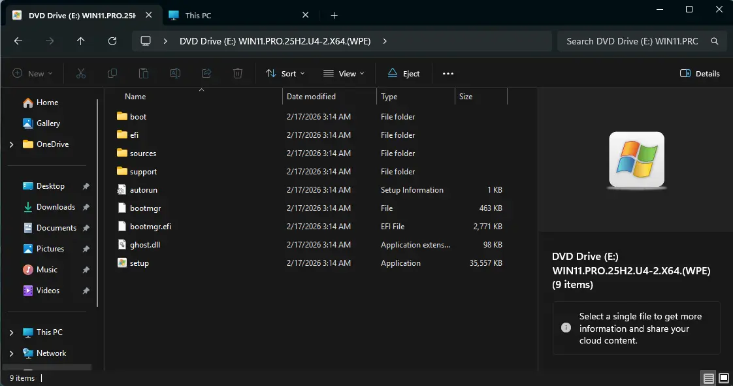This screenshot has width=733, height=386.
Task: Click the 35,557 KB size cell
Action: 485,263
